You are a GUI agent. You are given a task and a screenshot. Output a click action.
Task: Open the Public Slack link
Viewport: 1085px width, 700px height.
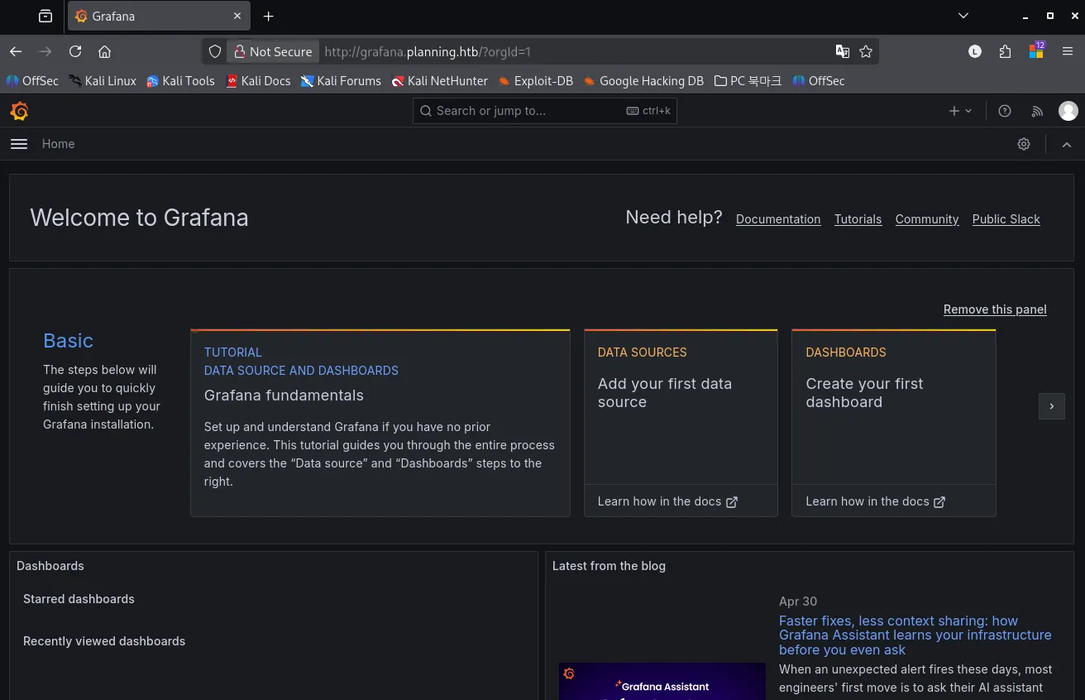pyautogui.click(x=1006, y=219)
